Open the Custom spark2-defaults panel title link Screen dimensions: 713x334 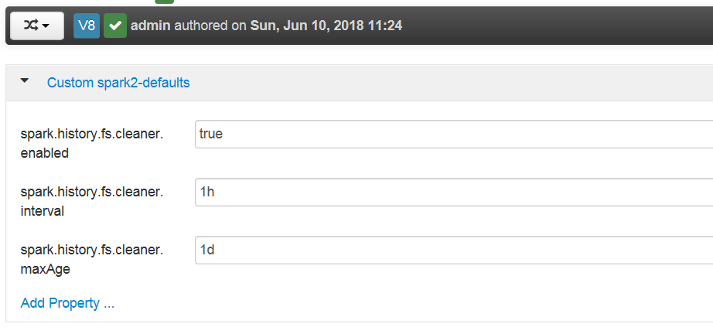[118, 82]
